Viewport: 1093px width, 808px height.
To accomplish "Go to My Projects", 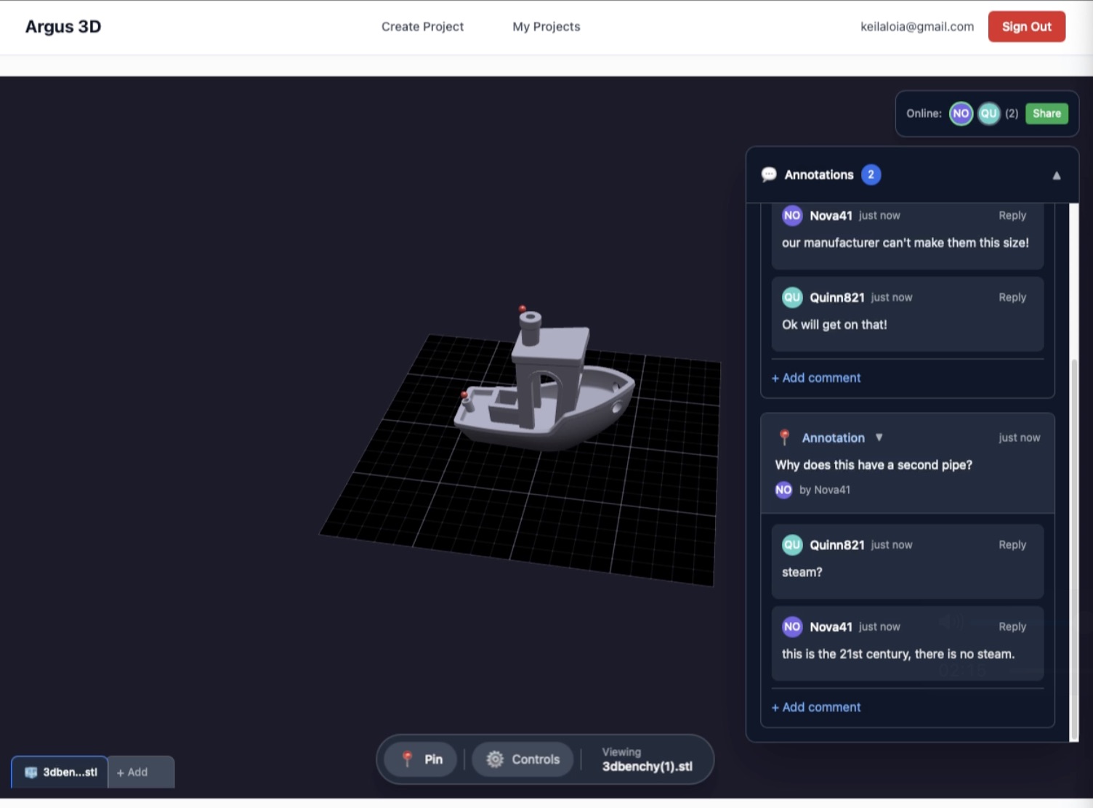I will 546,27.
